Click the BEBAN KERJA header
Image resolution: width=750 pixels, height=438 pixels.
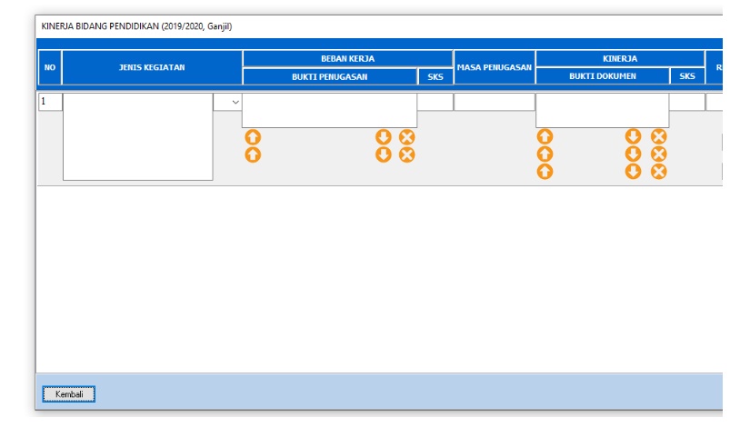(x=348, y=58)
